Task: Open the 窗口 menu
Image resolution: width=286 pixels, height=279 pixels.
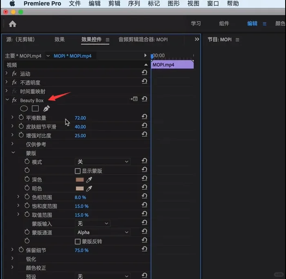Action: [213, 3]
